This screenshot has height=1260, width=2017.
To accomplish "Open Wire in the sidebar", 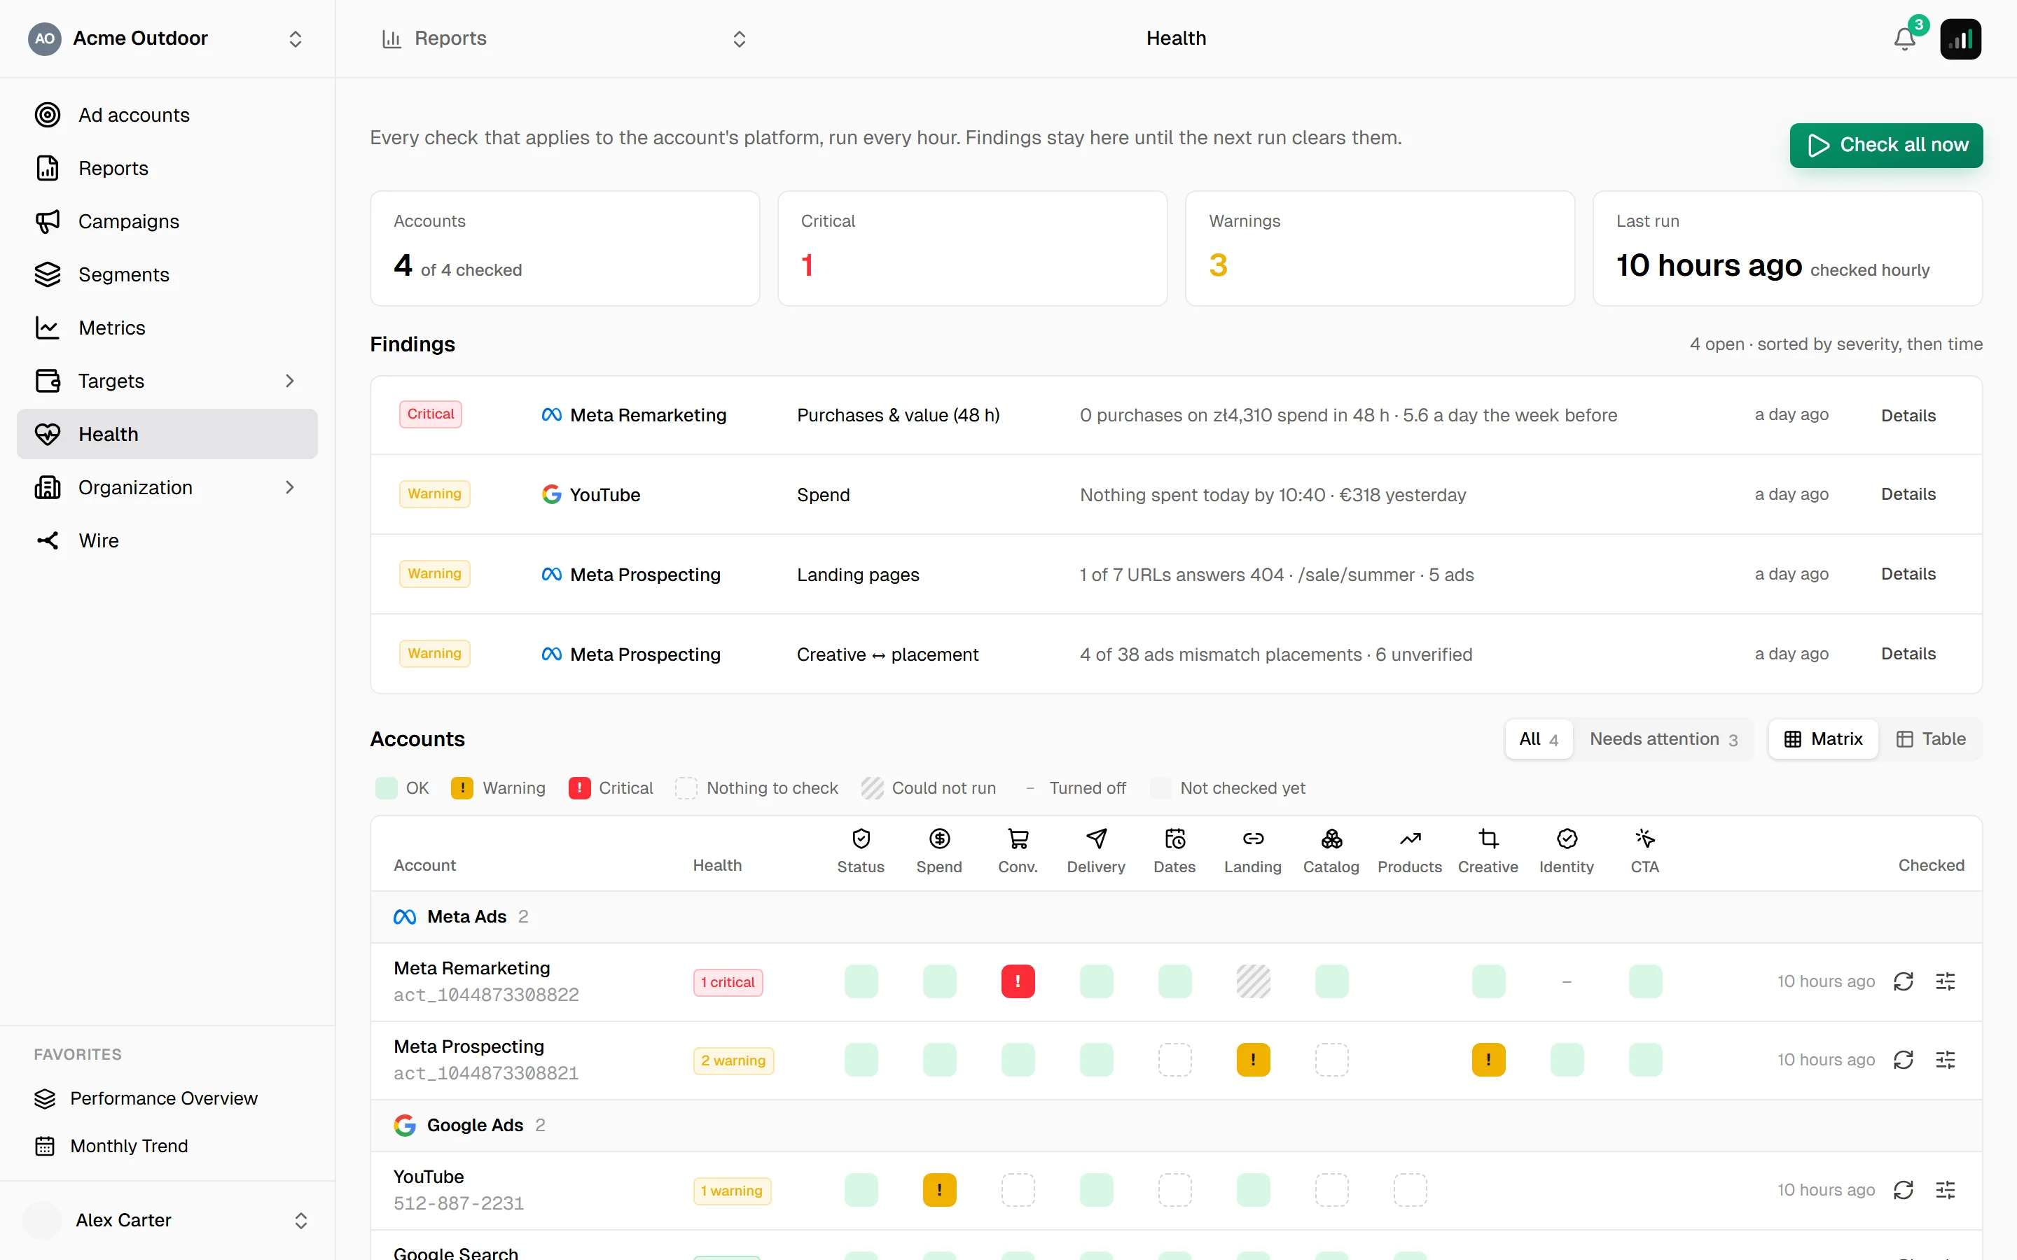I will pyautogui.click(x=167, y=541).
